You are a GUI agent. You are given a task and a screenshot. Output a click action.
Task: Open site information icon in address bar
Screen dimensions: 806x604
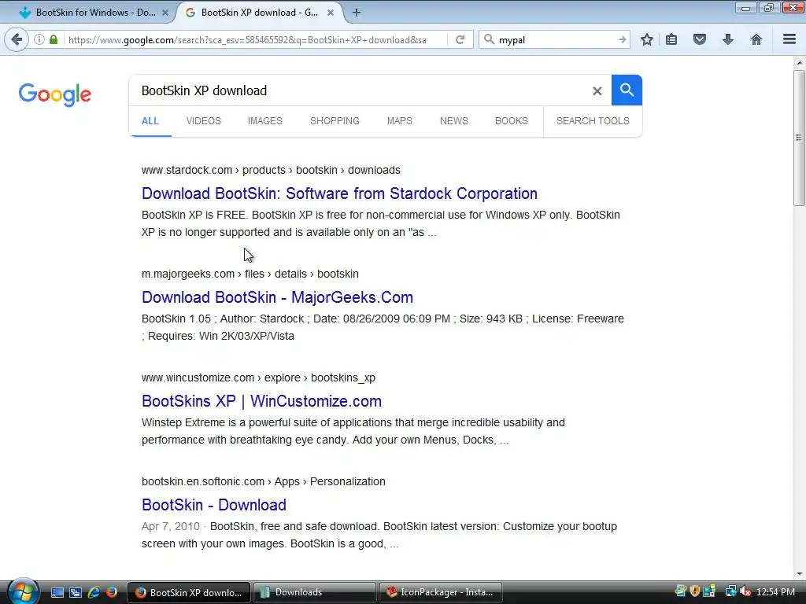coord(39,39)
